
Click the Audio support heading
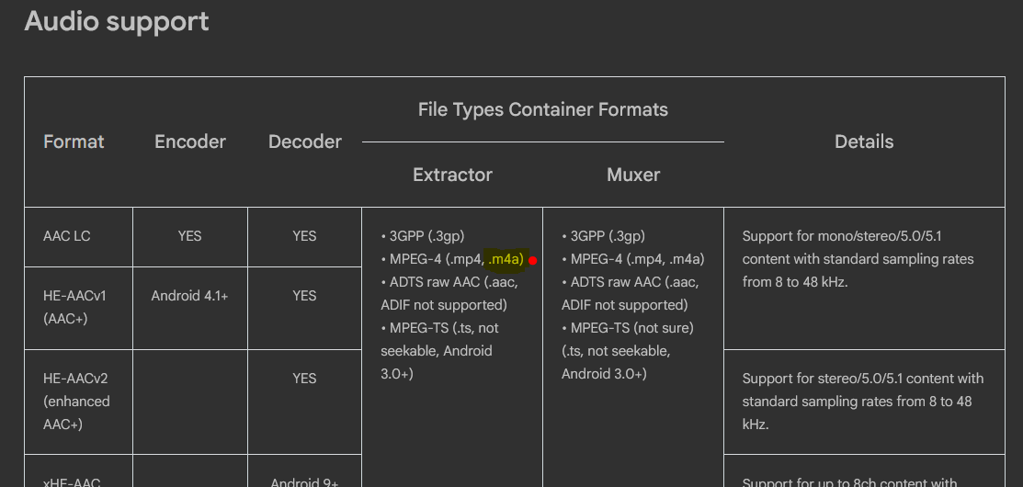point(117,22)
